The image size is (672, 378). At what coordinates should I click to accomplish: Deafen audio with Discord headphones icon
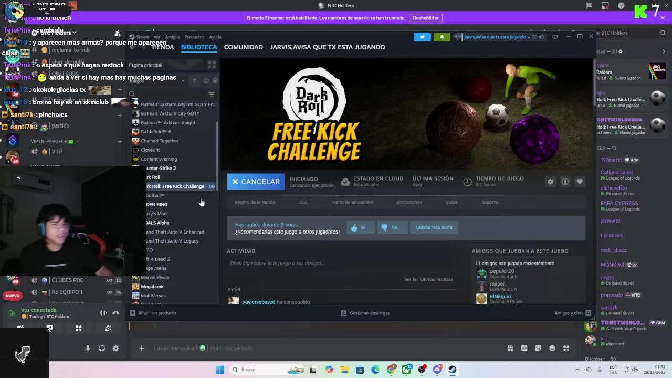[102, 348]
